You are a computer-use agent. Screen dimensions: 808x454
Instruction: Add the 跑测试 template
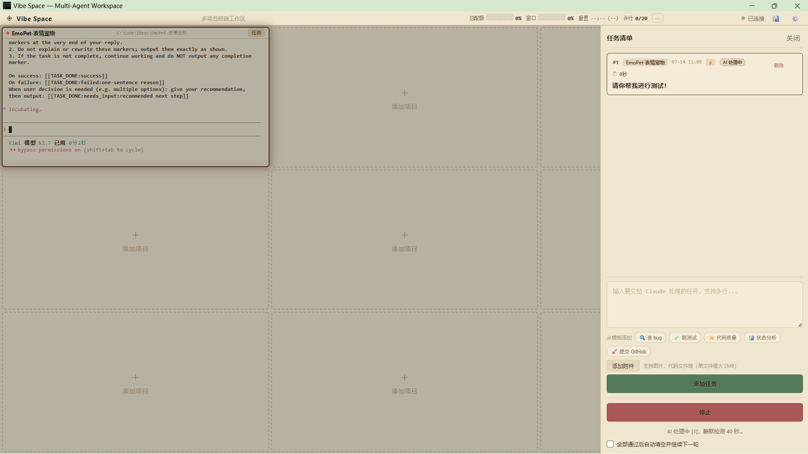pos(685,337)
